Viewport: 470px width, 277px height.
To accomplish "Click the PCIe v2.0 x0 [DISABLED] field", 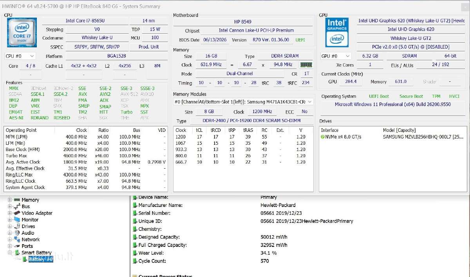I will [x=410, y=47].
